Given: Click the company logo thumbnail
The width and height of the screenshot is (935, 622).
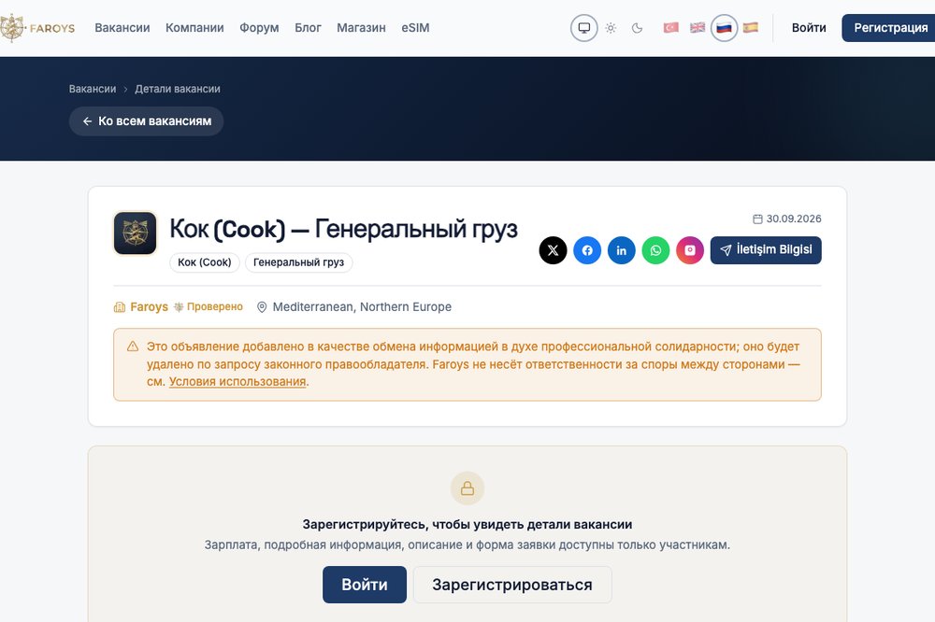Looking at the screenshot, I should [x=136, y=233].
